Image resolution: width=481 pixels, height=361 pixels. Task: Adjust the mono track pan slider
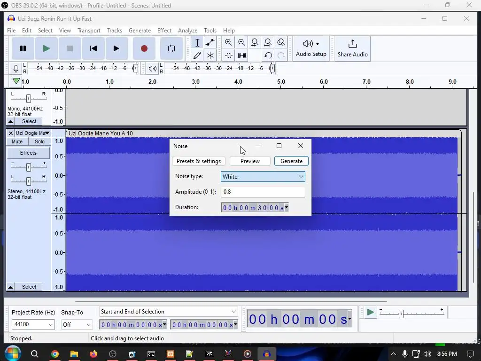point(29,99)
